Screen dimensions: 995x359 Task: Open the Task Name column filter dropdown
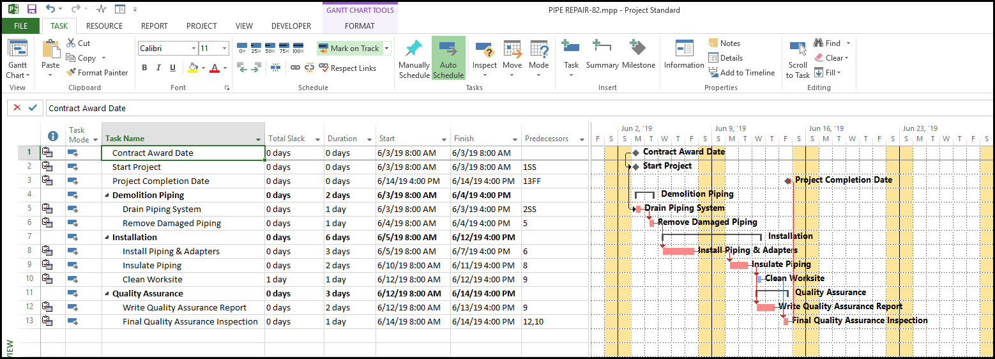coord(259,139)
